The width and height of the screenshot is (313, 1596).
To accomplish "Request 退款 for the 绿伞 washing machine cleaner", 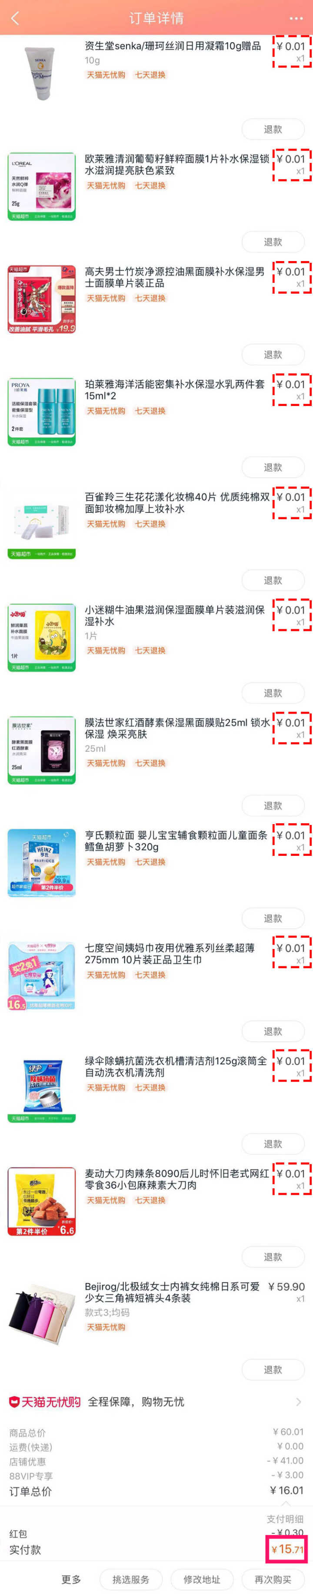I will pyautogui.click(x=273, y=1144).
